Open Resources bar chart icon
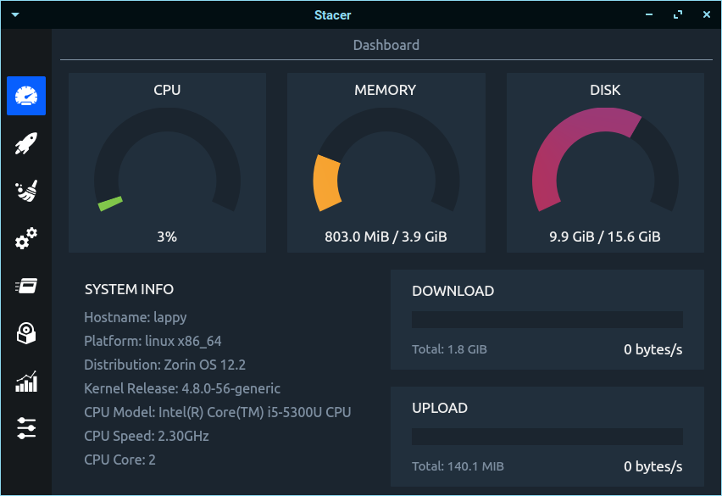Image resolution: width=722 pixels, height=496 pixels. coord(26,382)
